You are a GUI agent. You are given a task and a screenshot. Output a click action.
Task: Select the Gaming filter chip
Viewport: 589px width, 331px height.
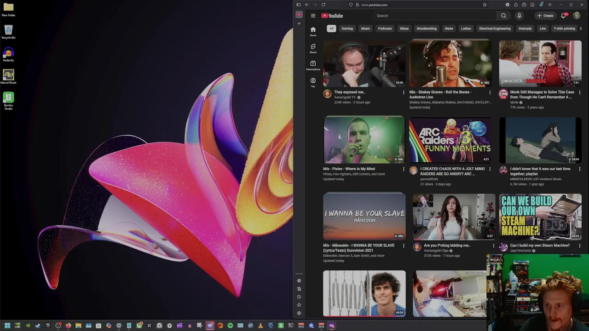click(347, 29)
